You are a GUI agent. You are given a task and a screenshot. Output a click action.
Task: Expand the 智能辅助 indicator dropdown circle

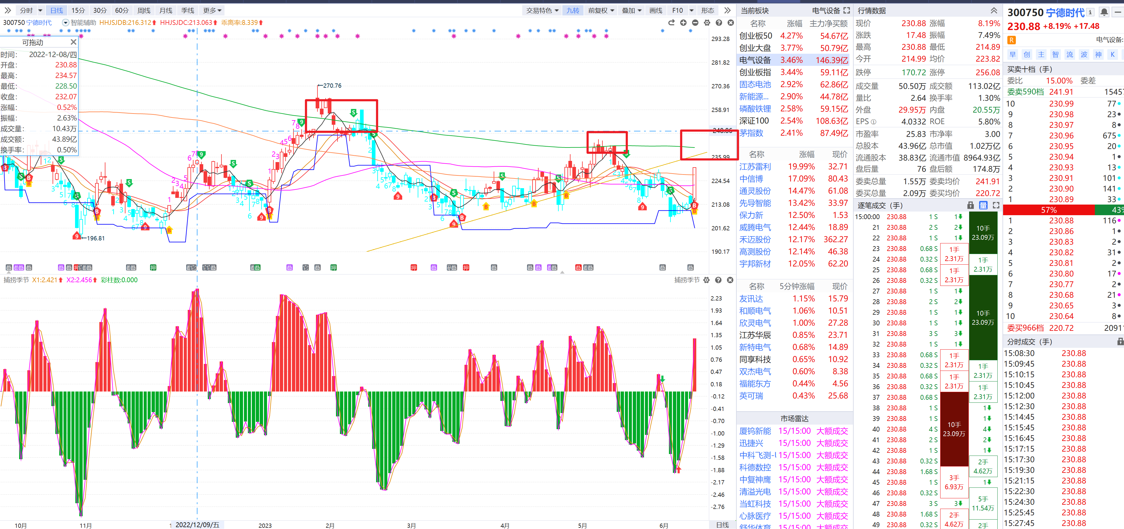[x=65, y=23]
